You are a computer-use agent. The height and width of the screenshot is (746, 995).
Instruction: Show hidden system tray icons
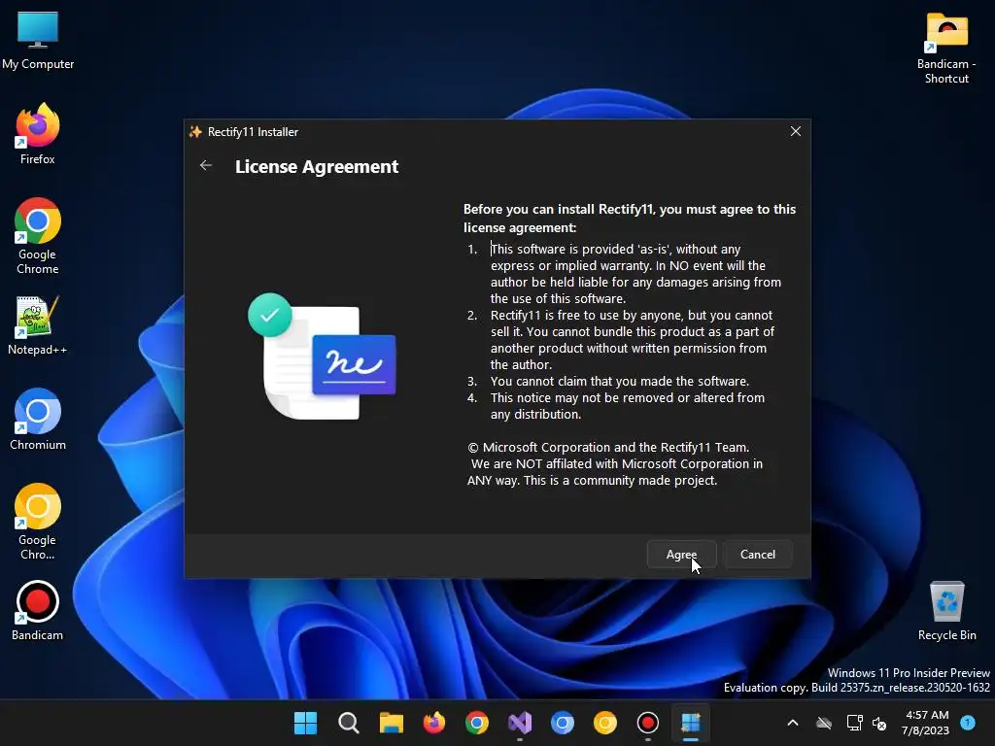793,723
